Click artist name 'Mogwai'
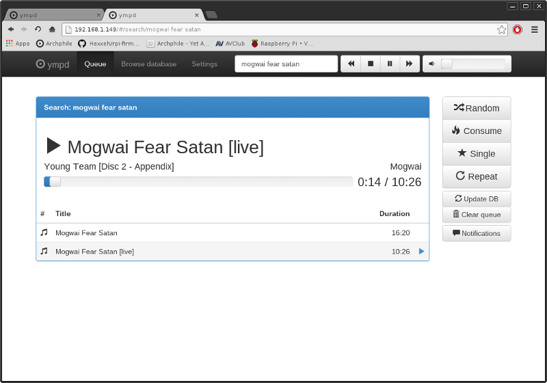Viewport: 547px width, 383px height. click(405, 166)
